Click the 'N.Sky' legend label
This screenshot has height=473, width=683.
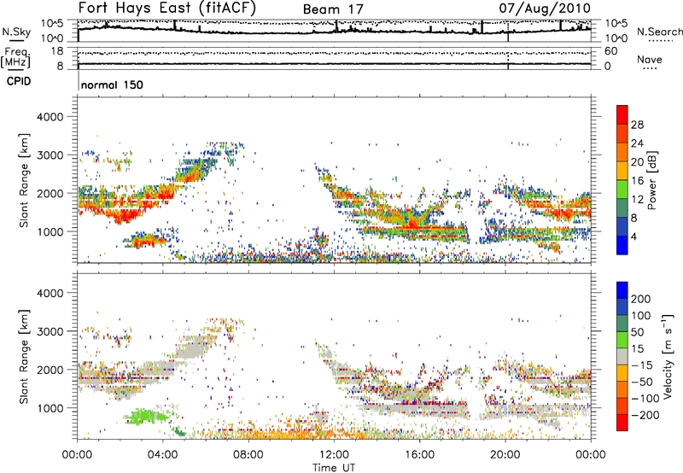[x=16, y=32]
